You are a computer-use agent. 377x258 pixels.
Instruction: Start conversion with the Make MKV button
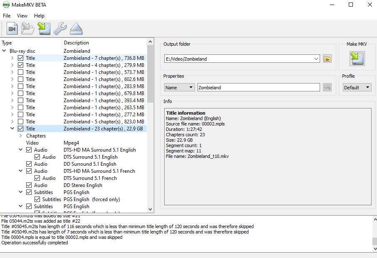click(357, 59)
